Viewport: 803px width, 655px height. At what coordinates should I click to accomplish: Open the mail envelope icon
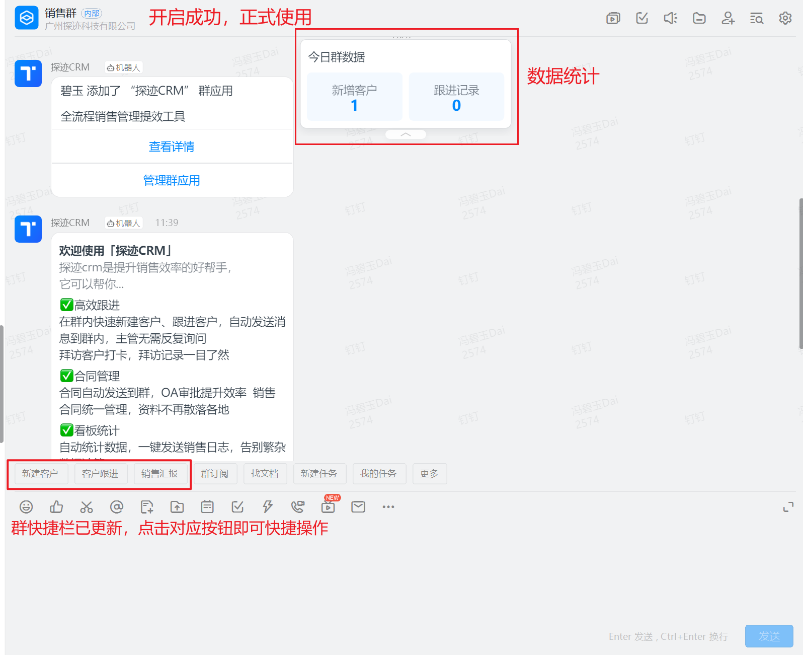coord(358,506)
